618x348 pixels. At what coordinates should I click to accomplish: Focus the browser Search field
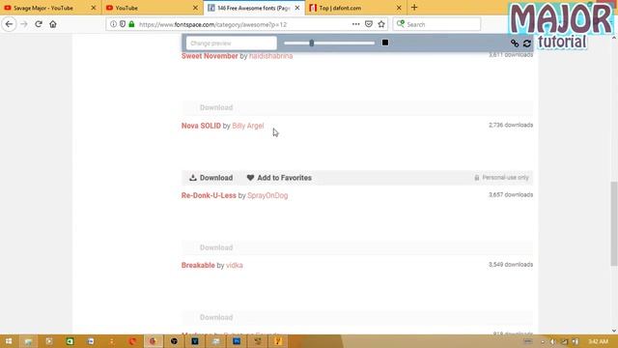(436, 24)
